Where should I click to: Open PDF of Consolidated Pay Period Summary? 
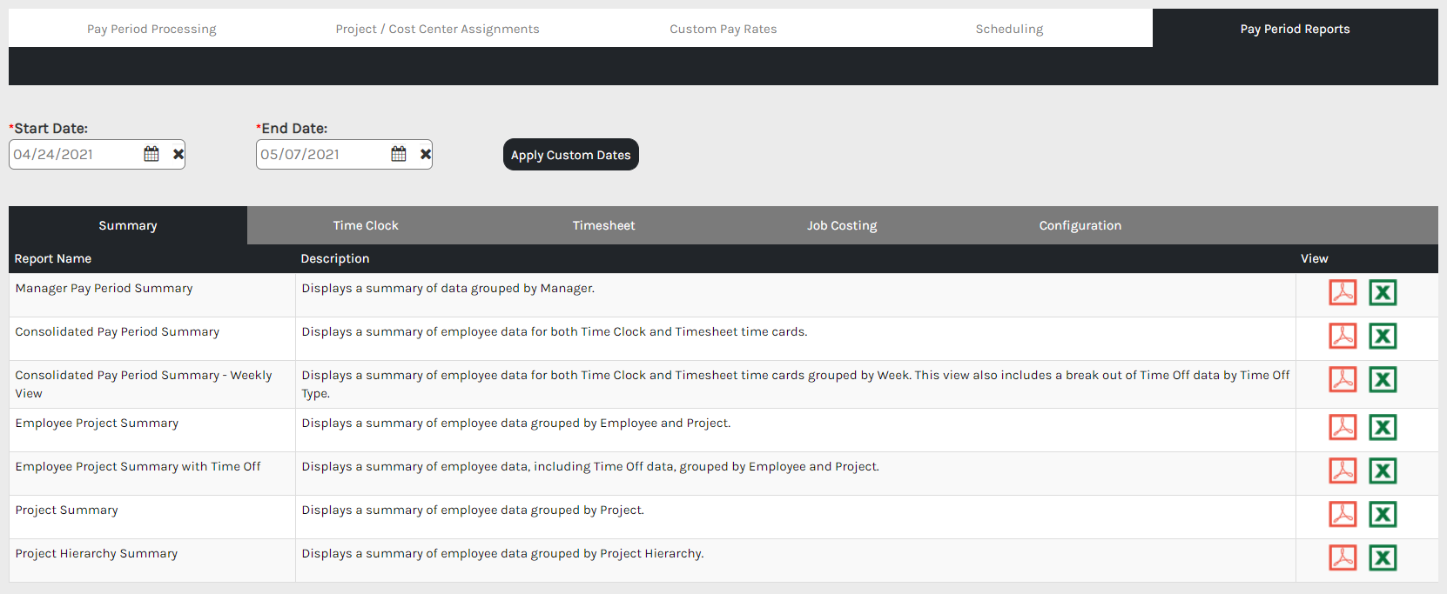click(x=1343, y=336)
